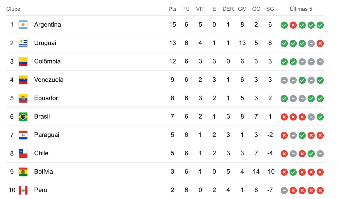Click Argentina's red loss result icon
Screen dimensions: 337x199
[x=293, y=25]
